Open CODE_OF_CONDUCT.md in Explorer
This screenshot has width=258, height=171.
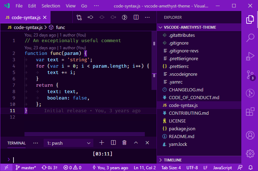coord(199,97)
